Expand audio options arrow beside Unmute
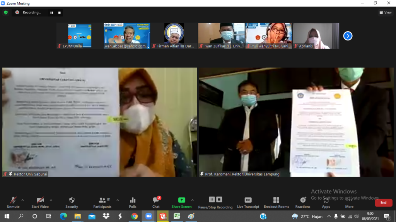The width and height of the screenshot is (396, 222). pos(22,200)
